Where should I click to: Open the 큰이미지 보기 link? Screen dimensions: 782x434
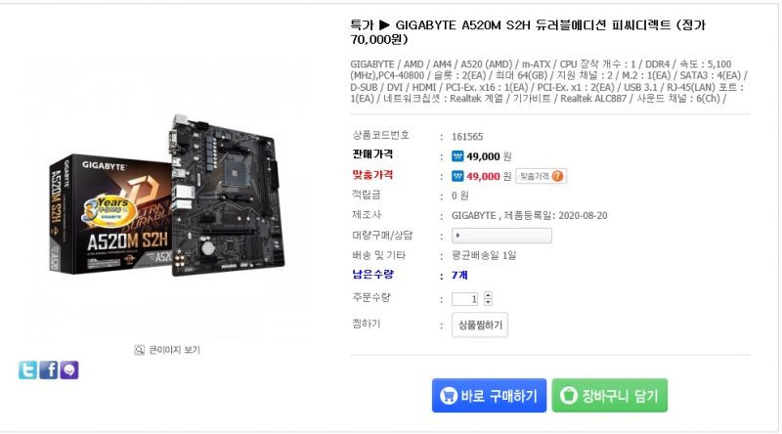pos(174,350)
